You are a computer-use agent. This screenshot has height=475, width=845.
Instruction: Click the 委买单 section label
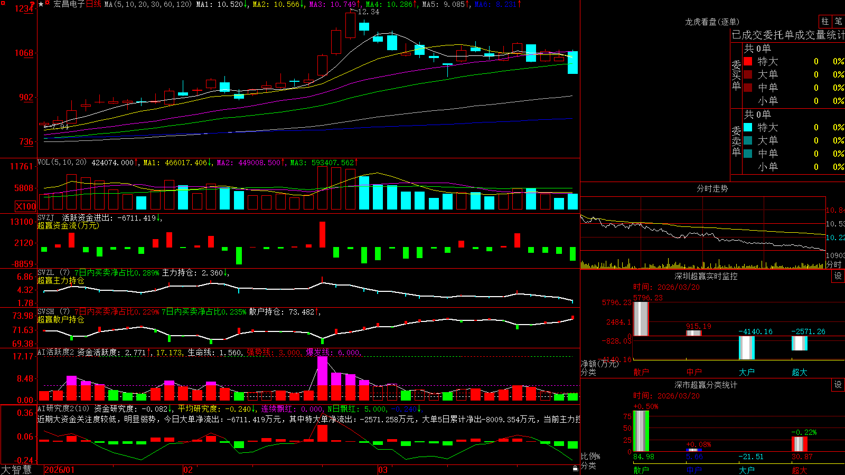736,75
